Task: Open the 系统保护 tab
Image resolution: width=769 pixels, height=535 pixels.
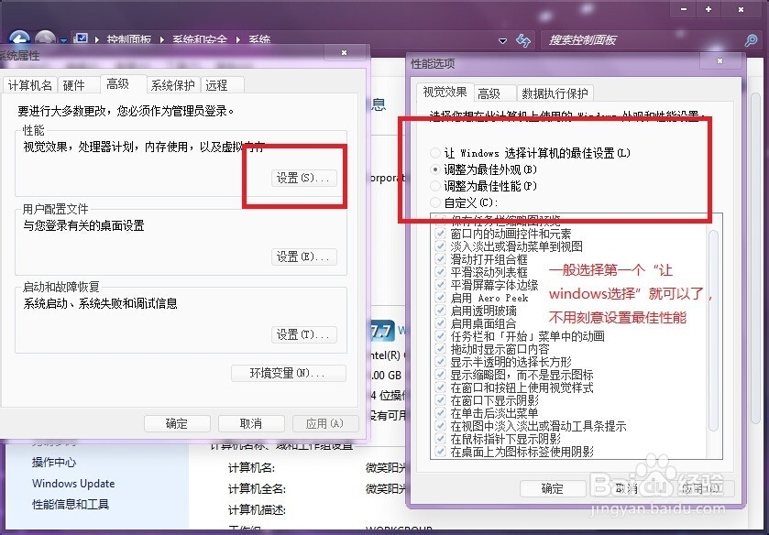Action: (173, 85)
